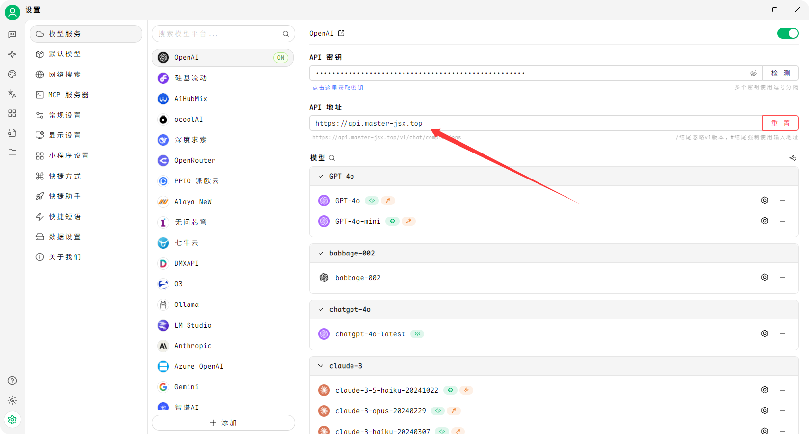This screenshot has height=434, width=809.
Task: Open 关于我们 settings menu
Action: point(86,257)
